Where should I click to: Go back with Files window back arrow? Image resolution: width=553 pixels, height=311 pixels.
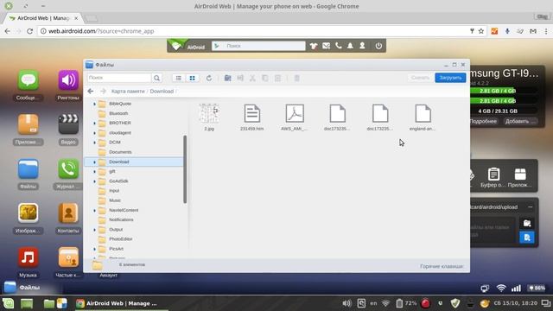(x=91, y=92)
